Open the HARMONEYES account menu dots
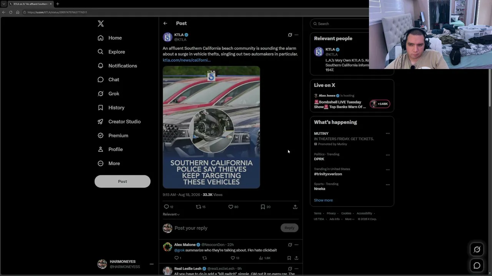The height and width of the screenshot is (276, 492). [151, 264]
